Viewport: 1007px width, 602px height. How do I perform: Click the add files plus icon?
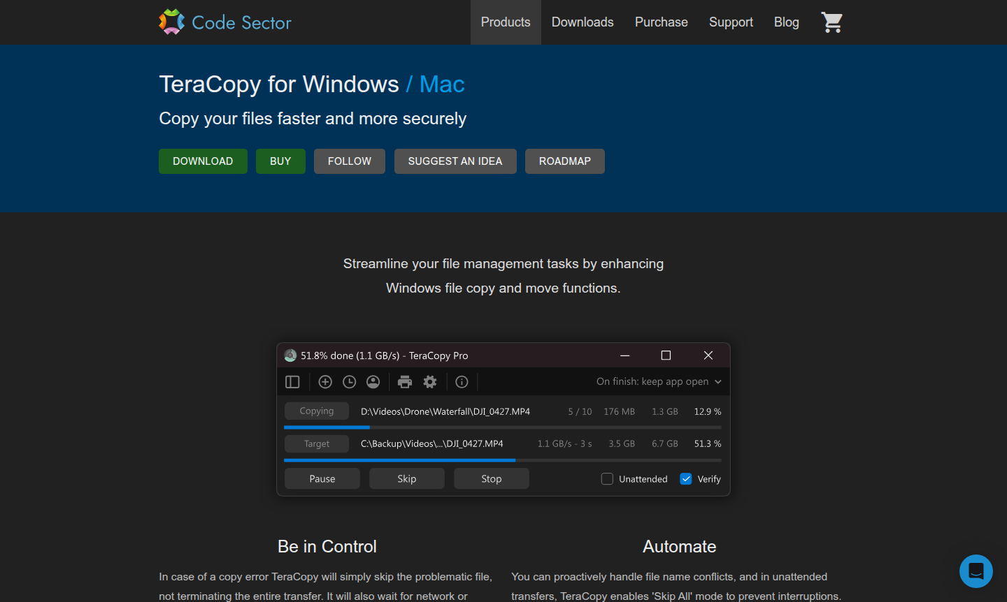(x=325, y=382)
